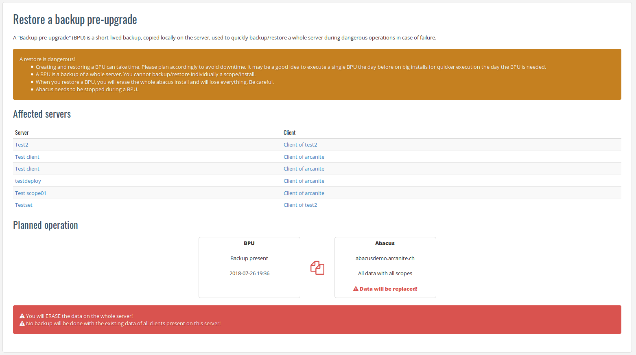Screen dimensions: 636x355
Task: Click the Client column header
Action: (x=289, y=133)
